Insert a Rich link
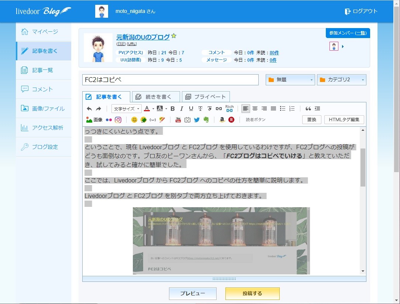The width and height of the screenshot is (400, 304). pyautogui.click(x=230, y=108)
